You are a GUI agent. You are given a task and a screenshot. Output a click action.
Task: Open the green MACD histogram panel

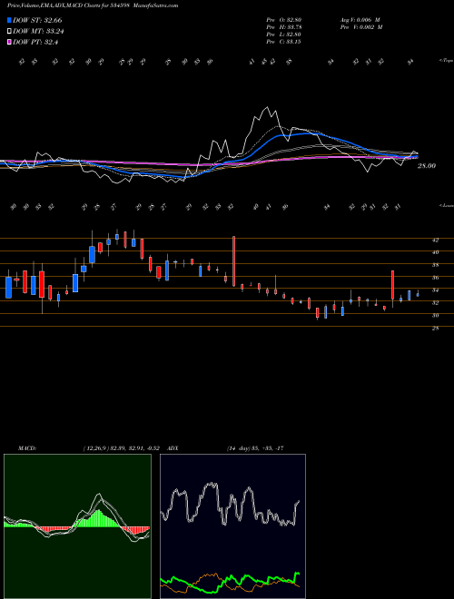coord(77,526)
